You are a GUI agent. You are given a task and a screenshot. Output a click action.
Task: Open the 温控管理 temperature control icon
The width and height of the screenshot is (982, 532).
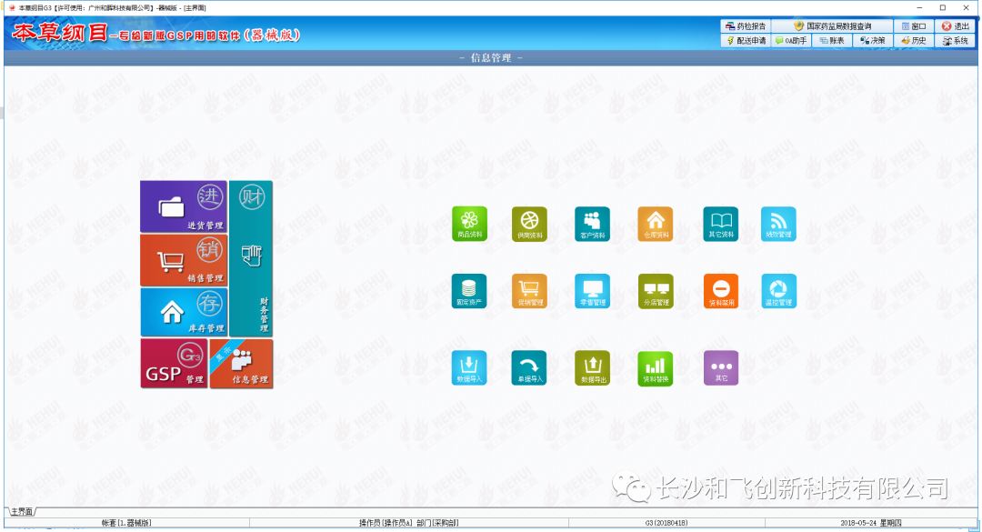(778, 291)
